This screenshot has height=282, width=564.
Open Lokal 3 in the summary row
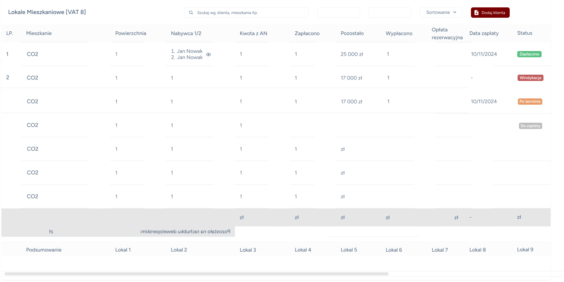click(x=248, y=250)
